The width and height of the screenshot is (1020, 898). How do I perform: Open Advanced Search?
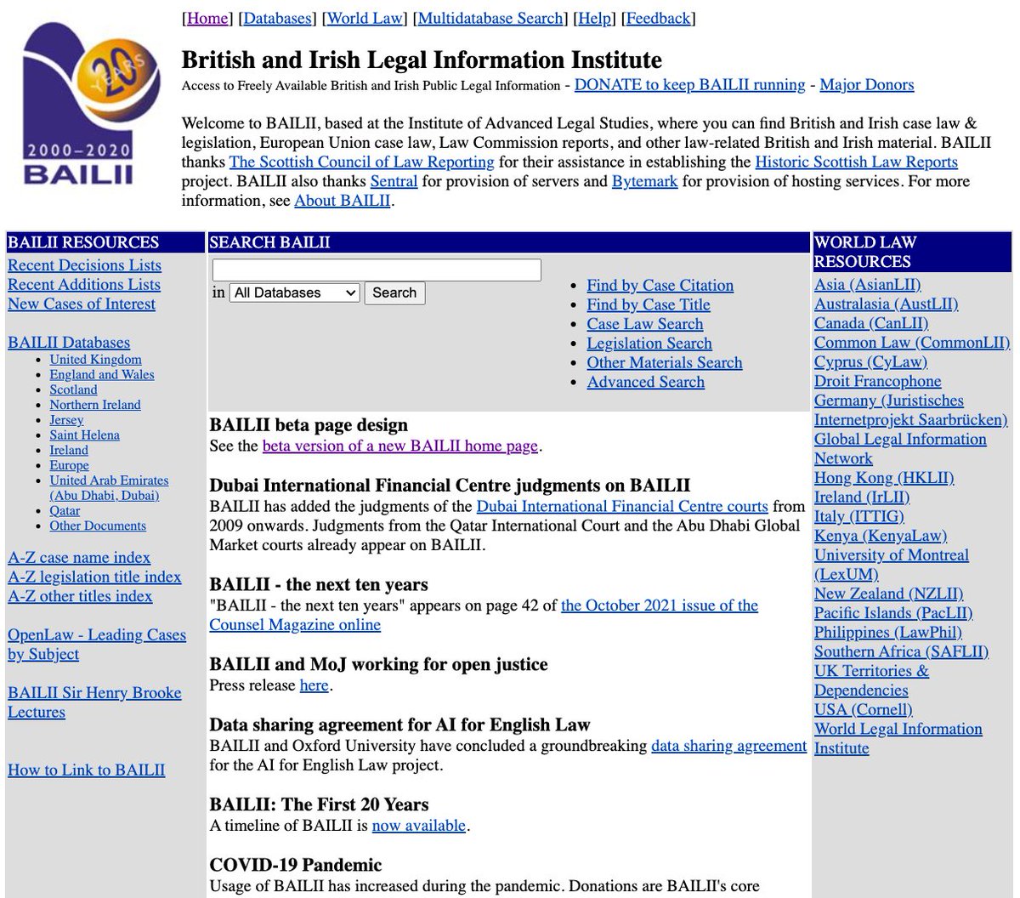coord(645,382)
